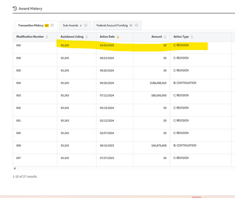
Task: Click the 1-10 of 27 results text
Action: pyautogui.click(x=25, y=177)
